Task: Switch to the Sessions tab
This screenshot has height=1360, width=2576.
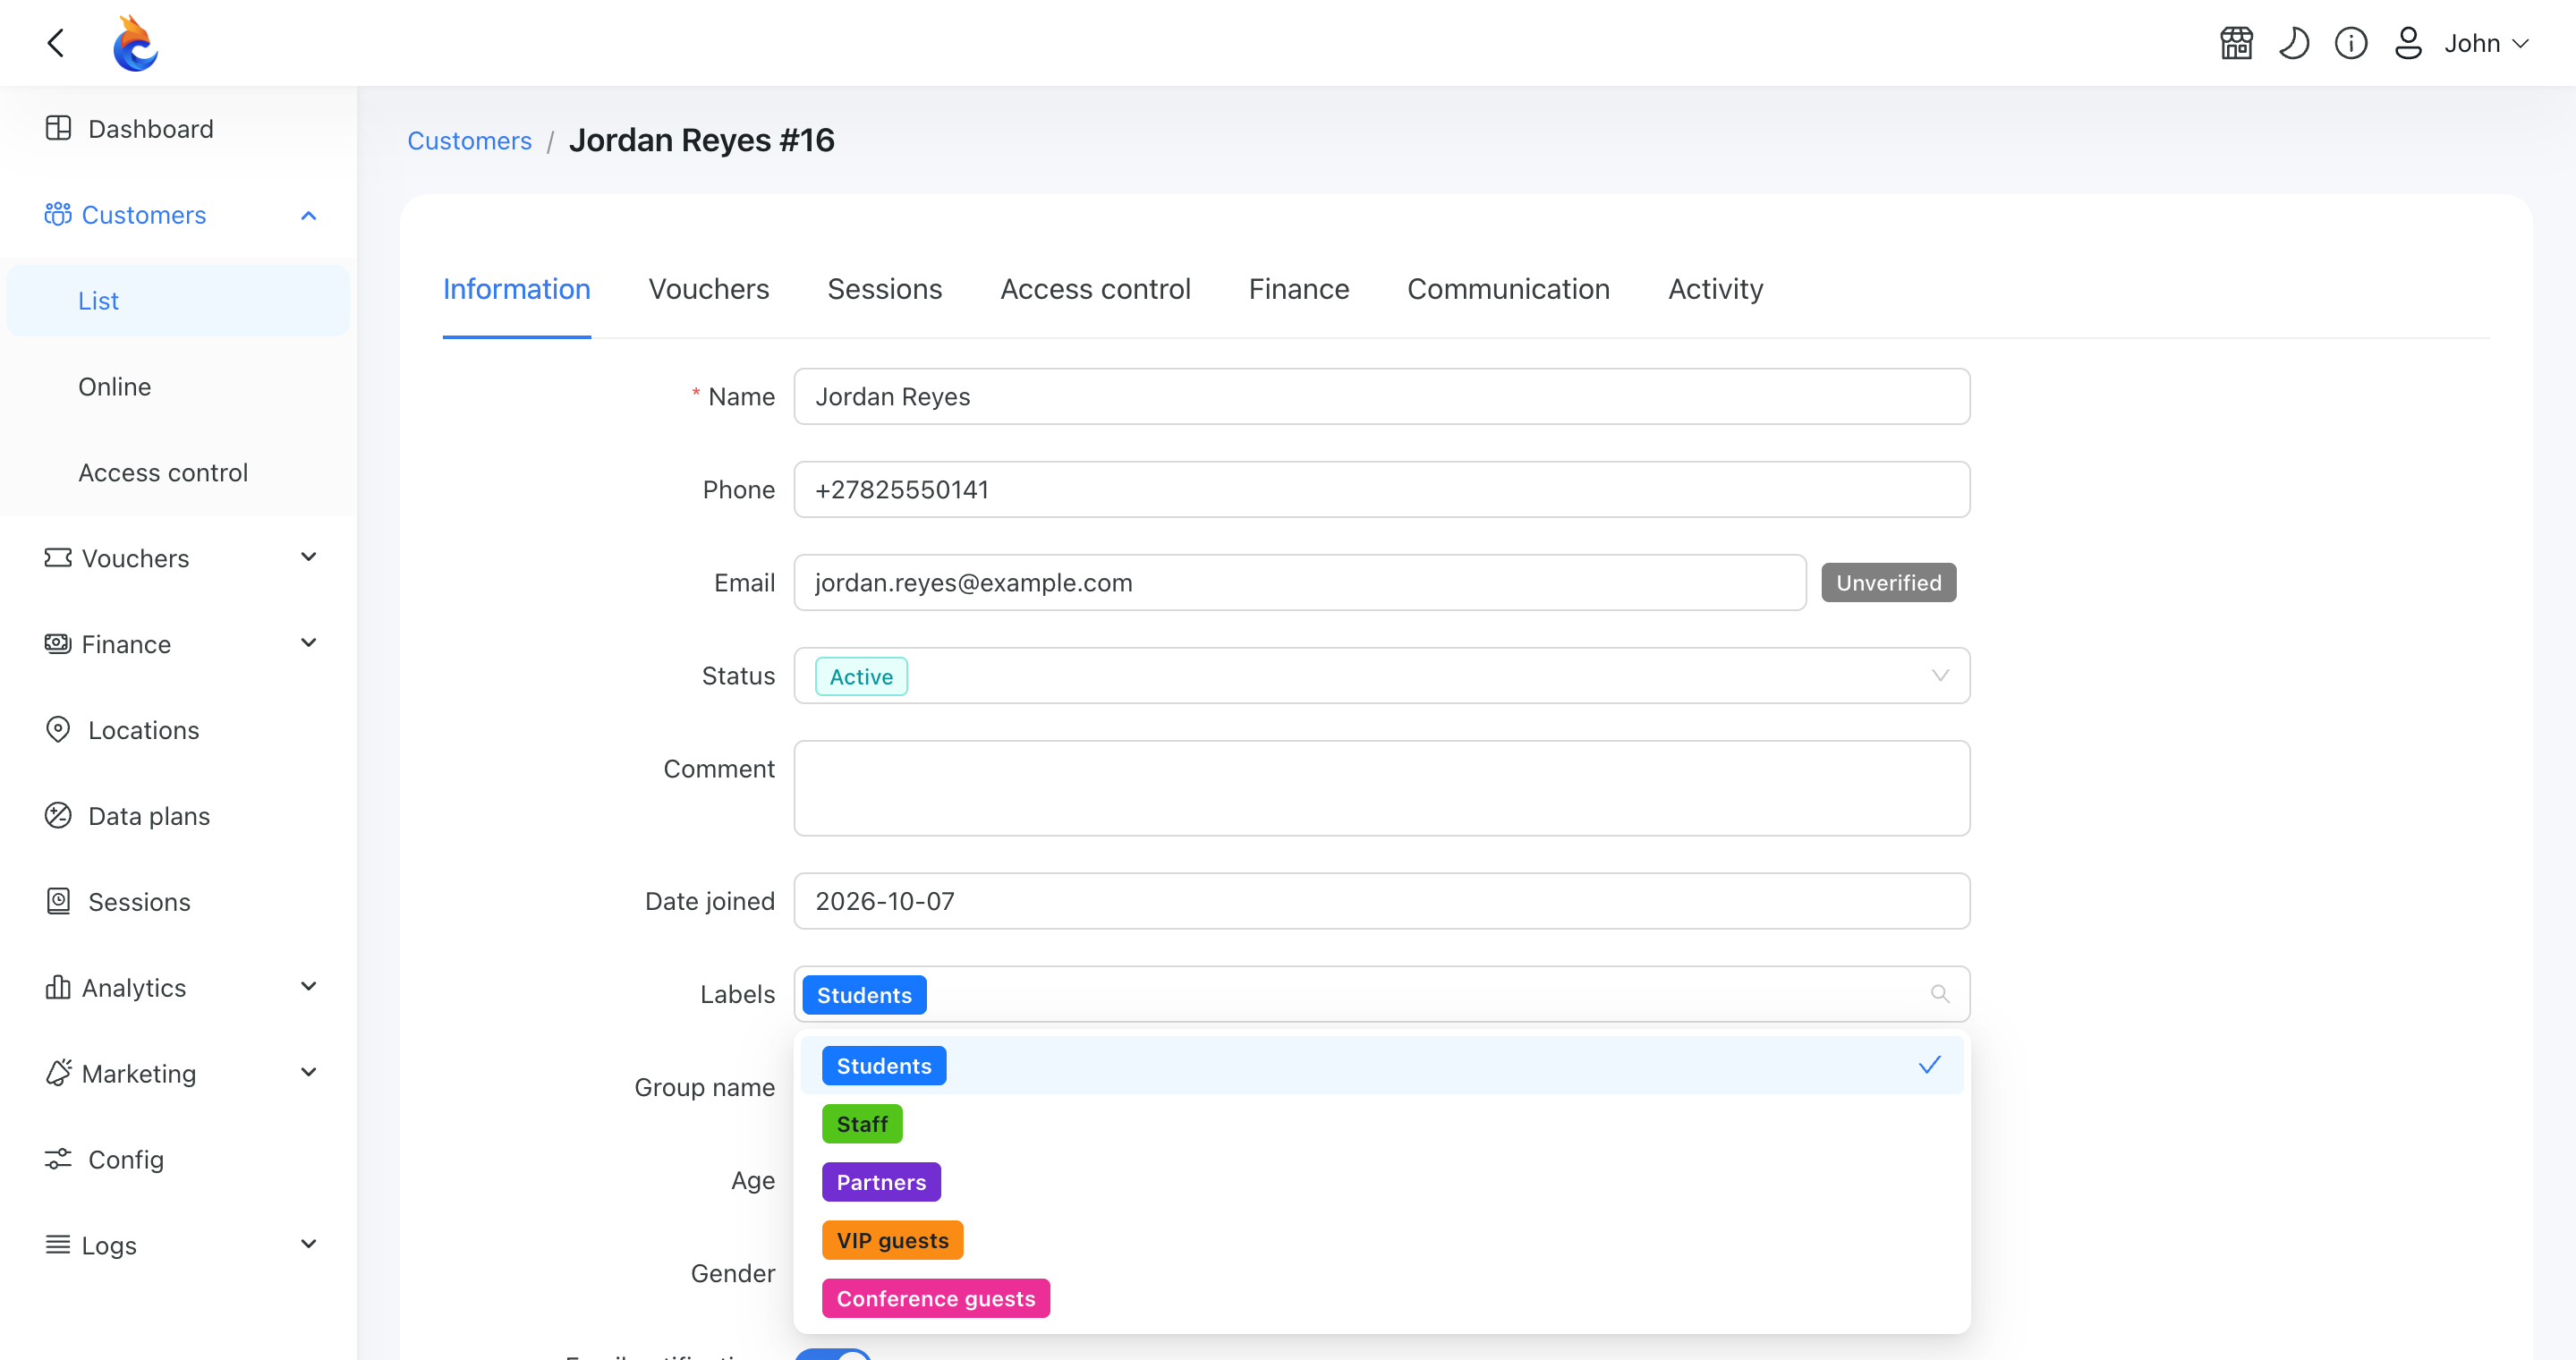Action: pyautogui.click(x=884, y=289)
